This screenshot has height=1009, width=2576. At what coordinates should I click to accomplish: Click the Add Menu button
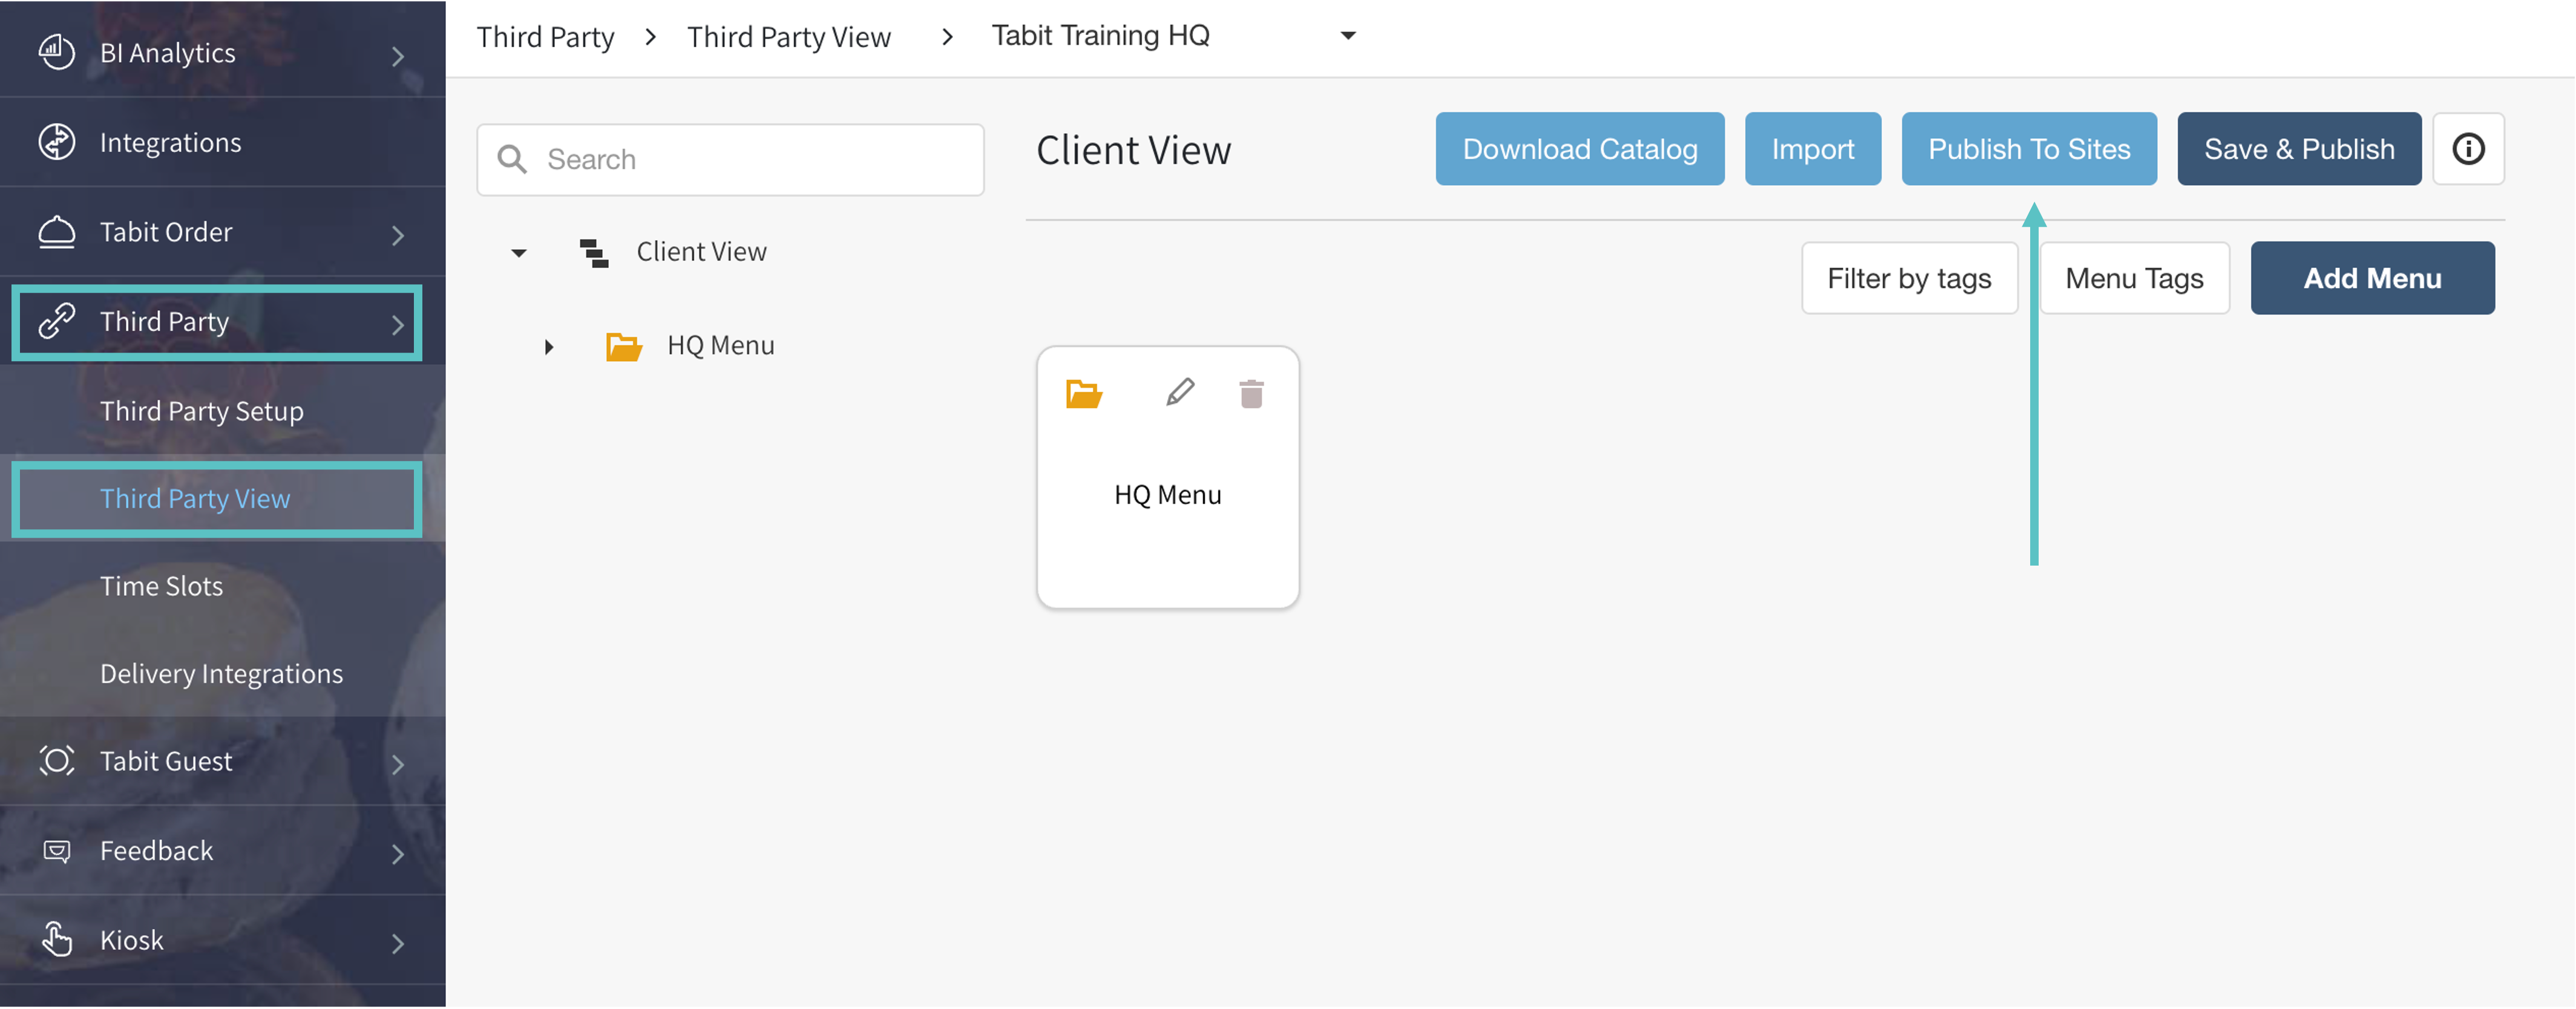point(2371,278)
